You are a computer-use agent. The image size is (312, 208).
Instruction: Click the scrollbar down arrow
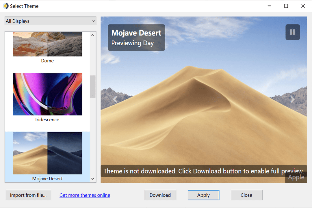93,179
